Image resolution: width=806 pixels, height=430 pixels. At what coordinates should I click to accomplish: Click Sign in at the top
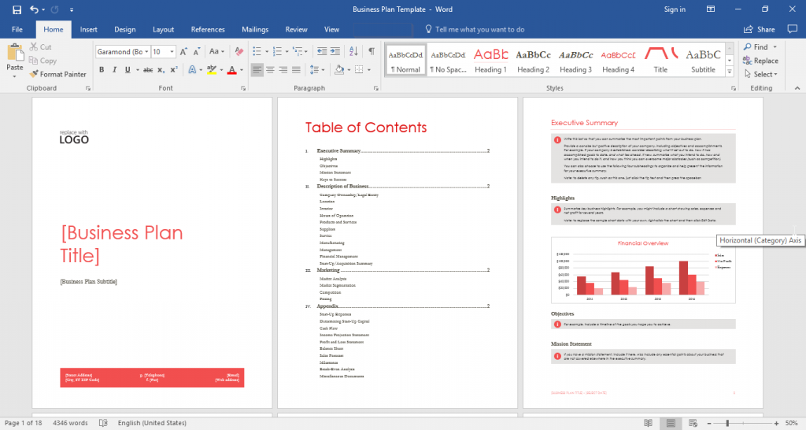tap(675, 9)
